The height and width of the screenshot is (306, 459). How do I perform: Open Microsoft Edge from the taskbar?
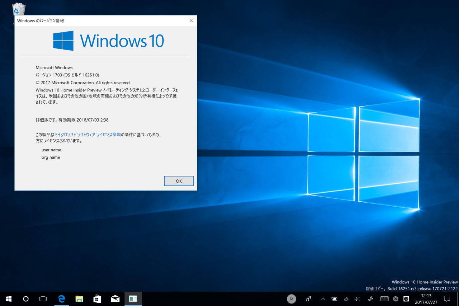tap(61, 298)
